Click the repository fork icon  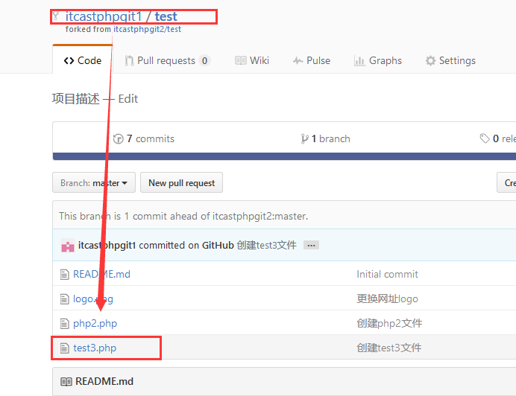click(x=56, y=16)
